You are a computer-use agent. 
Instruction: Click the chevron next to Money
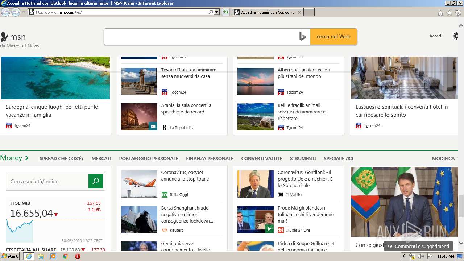pyautogui.click(x=27, y=158)
